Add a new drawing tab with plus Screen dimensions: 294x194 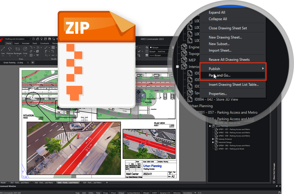[x=33, y=63]
